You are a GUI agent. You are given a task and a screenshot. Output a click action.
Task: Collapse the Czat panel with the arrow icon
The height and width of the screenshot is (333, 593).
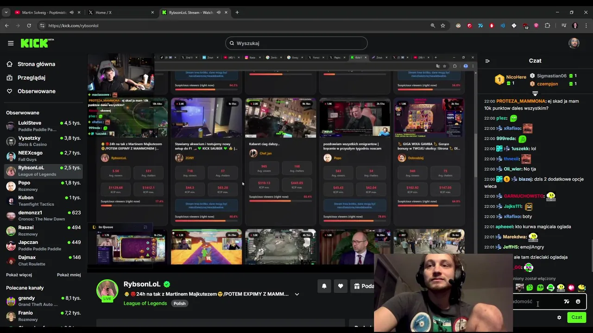(x=487, y=61)
